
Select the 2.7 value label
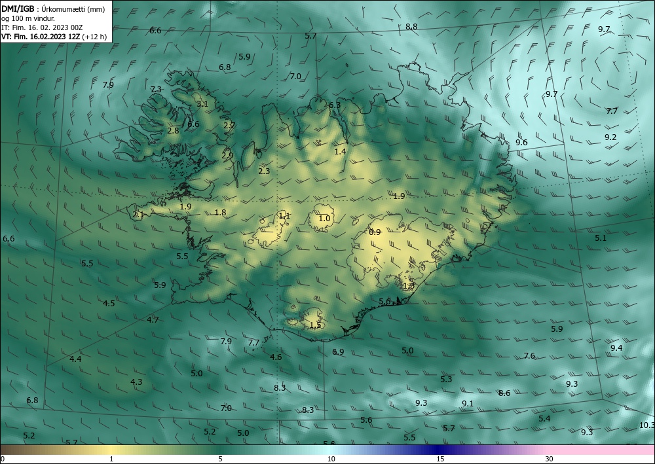click(229, 125)
